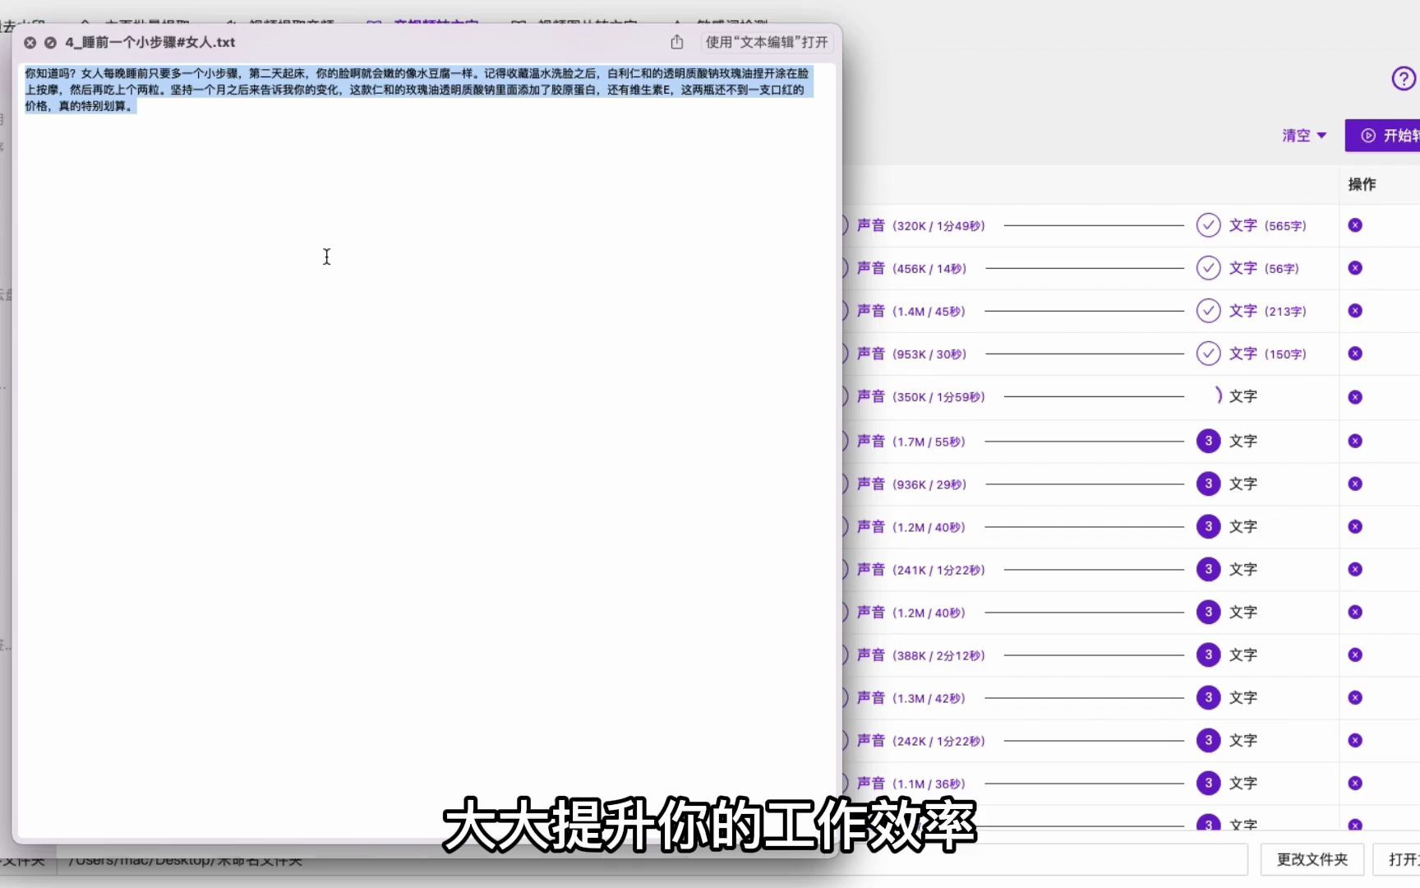Close the Quick Look preview window

(x=30, y=42)
